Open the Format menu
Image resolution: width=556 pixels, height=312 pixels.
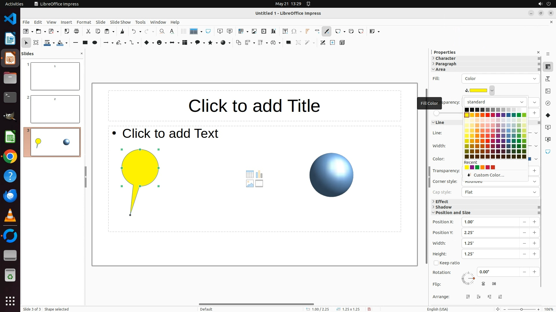coord(84,22)
